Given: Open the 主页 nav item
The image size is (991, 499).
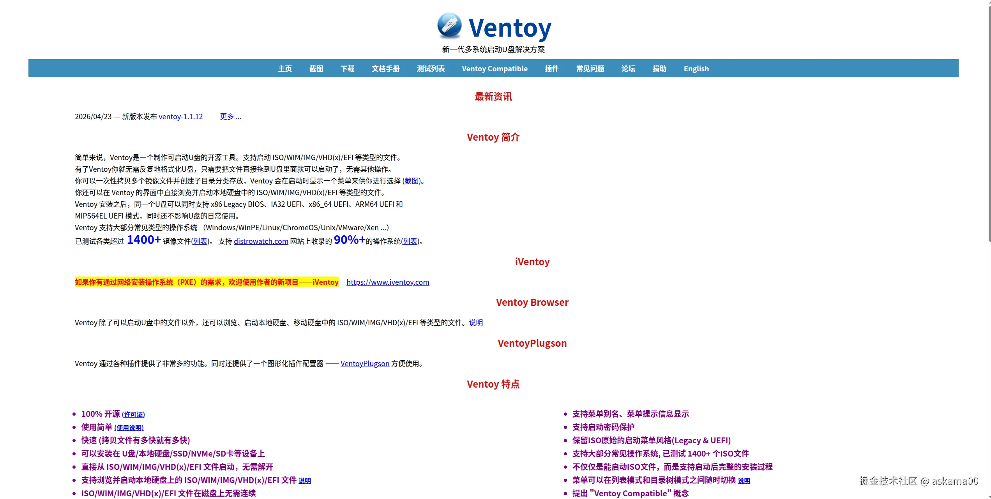Looking at the screenshot, I should [x=285, y=69].
